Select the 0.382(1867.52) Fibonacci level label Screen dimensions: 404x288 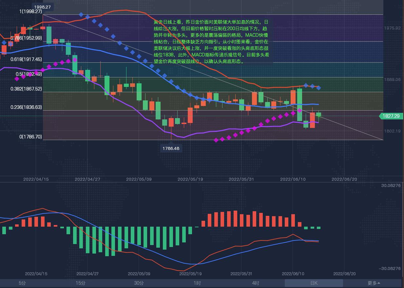26,89
